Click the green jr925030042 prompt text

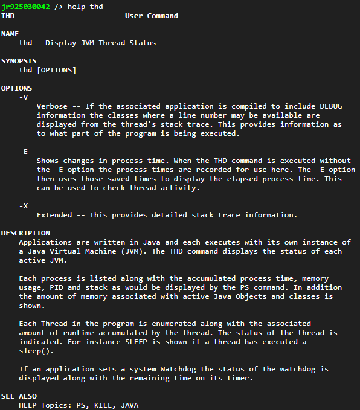(x=25, y=7)
